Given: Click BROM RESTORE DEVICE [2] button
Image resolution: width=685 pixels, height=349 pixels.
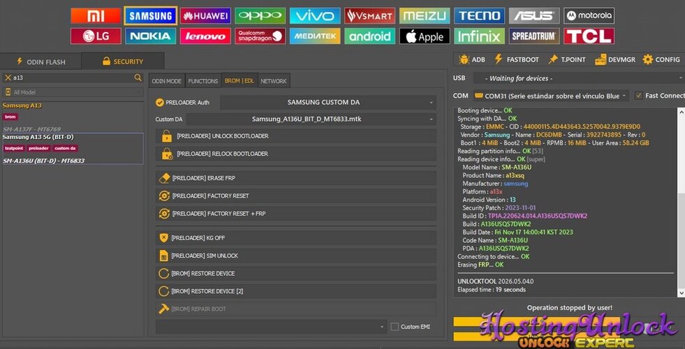Looking at the screenshot, I should click(x=296, y=291).
